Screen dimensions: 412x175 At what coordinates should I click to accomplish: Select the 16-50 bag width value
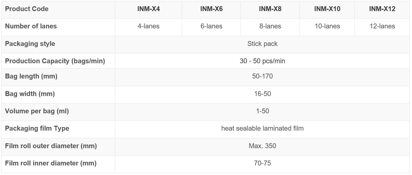point(262,94)
